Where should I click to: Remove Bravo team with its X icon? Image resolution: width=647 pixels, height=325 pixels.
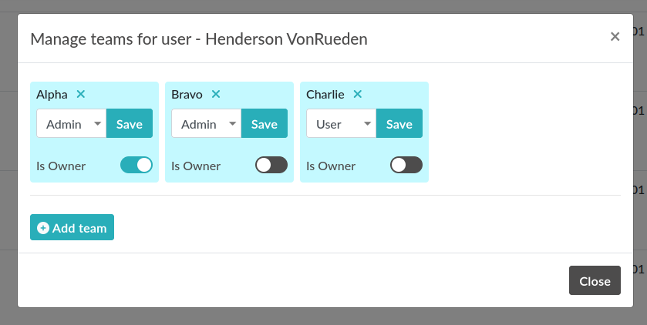click(x=216, y=94)
